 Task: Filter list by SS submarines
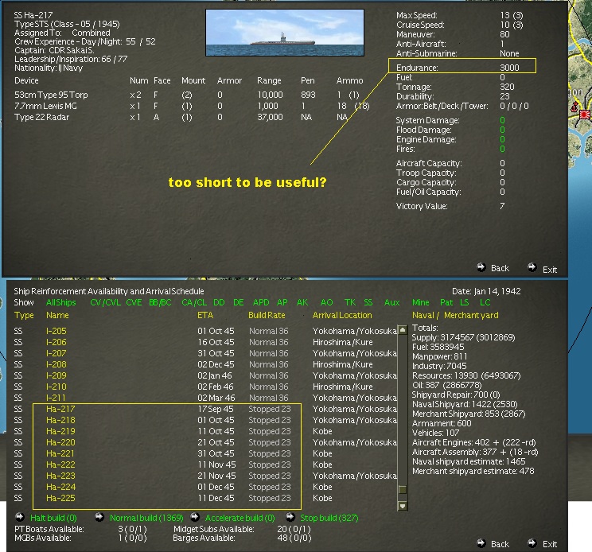(x=368, y=302)
